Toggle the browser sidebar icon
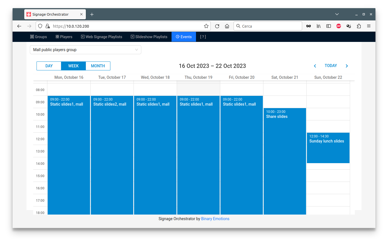The width and height of the screenshot is (388, 245). [329, 26]
